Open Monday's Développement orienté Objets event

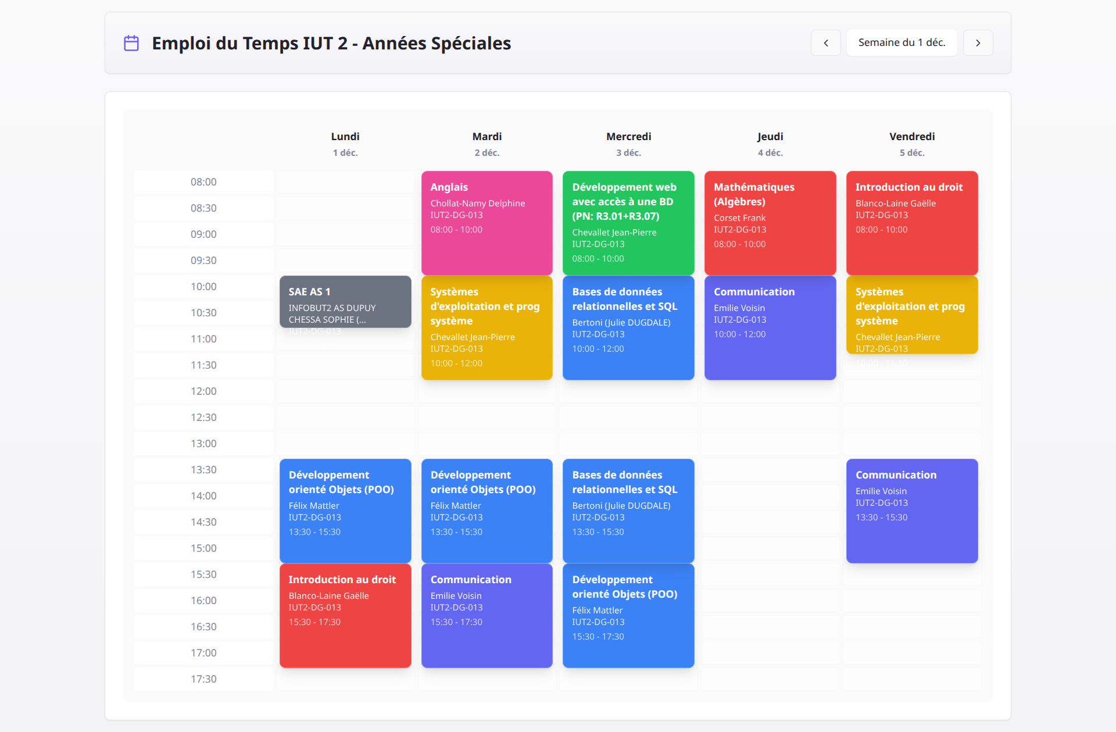point(345,510)
